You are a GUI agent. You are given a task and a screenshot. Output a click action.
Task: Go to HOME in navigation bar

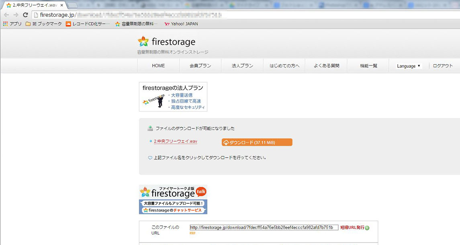(158, 66)
